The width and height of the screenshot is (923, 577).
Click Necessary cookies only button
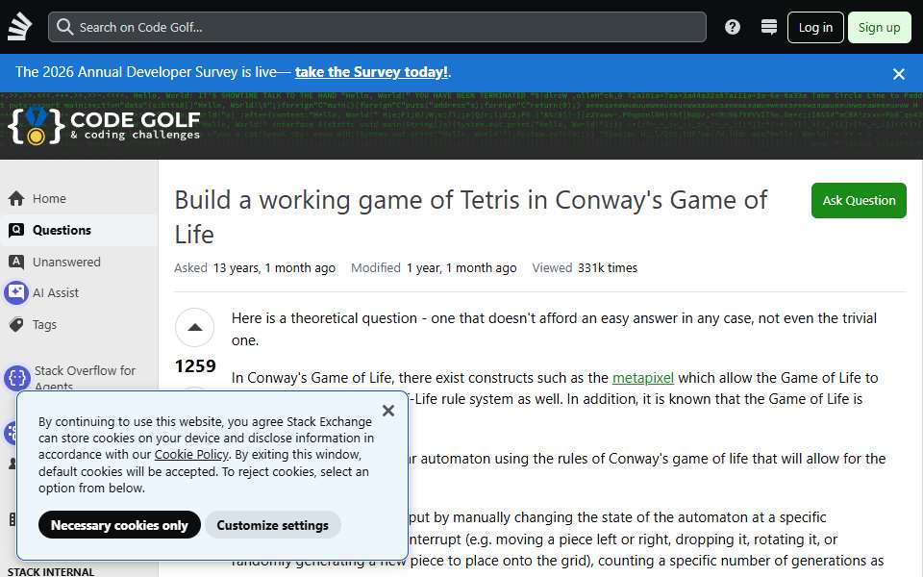119,525
